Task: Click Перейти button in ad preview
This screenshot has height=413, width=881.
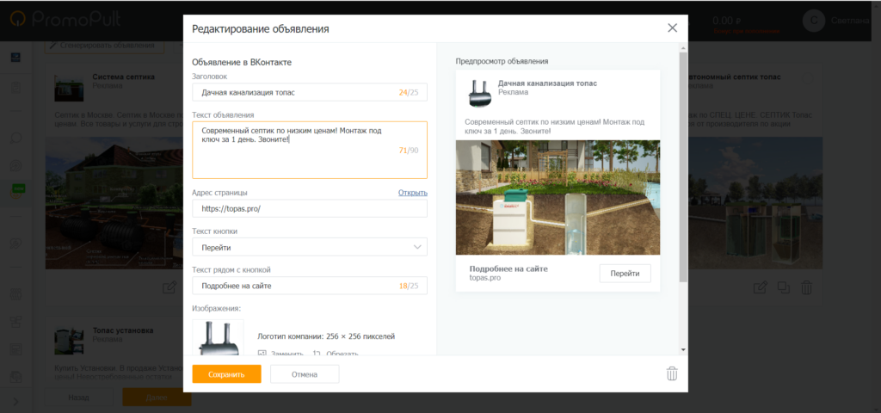Action: point(625,274)
